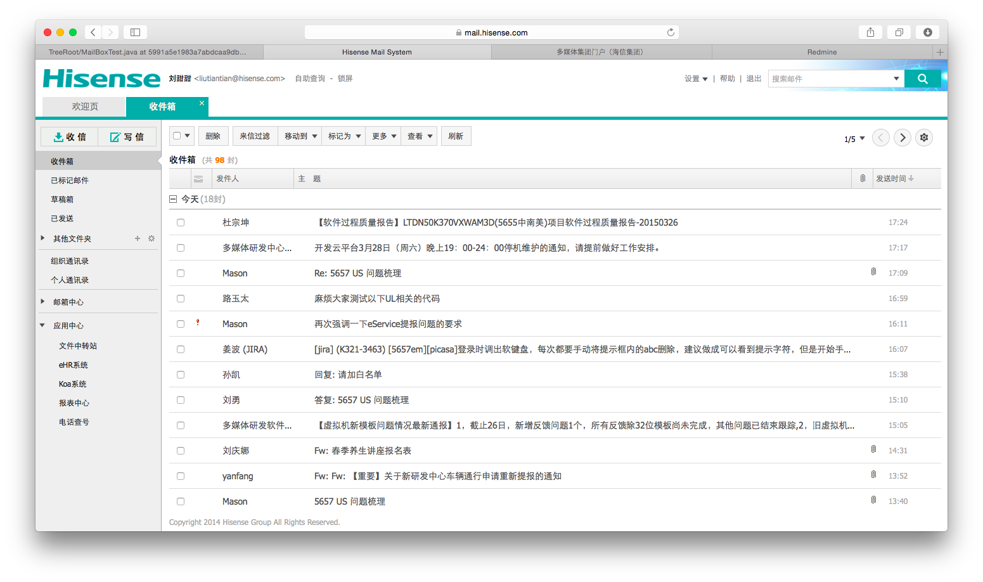Viewport: 983px width, 582px height.
Task: Switch to 多媒体集团门户 browser tab
Action: pyautogui.click(x=601, y=52)
